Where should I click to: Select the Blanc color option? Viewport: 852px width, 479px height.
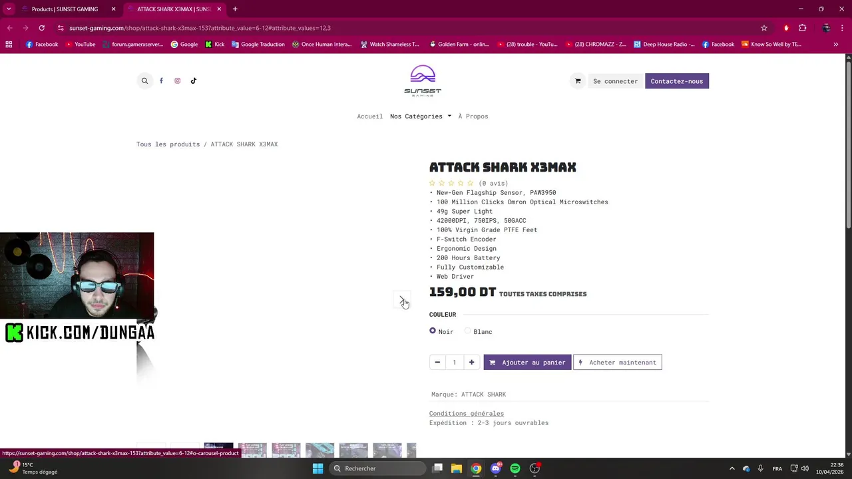467,331
